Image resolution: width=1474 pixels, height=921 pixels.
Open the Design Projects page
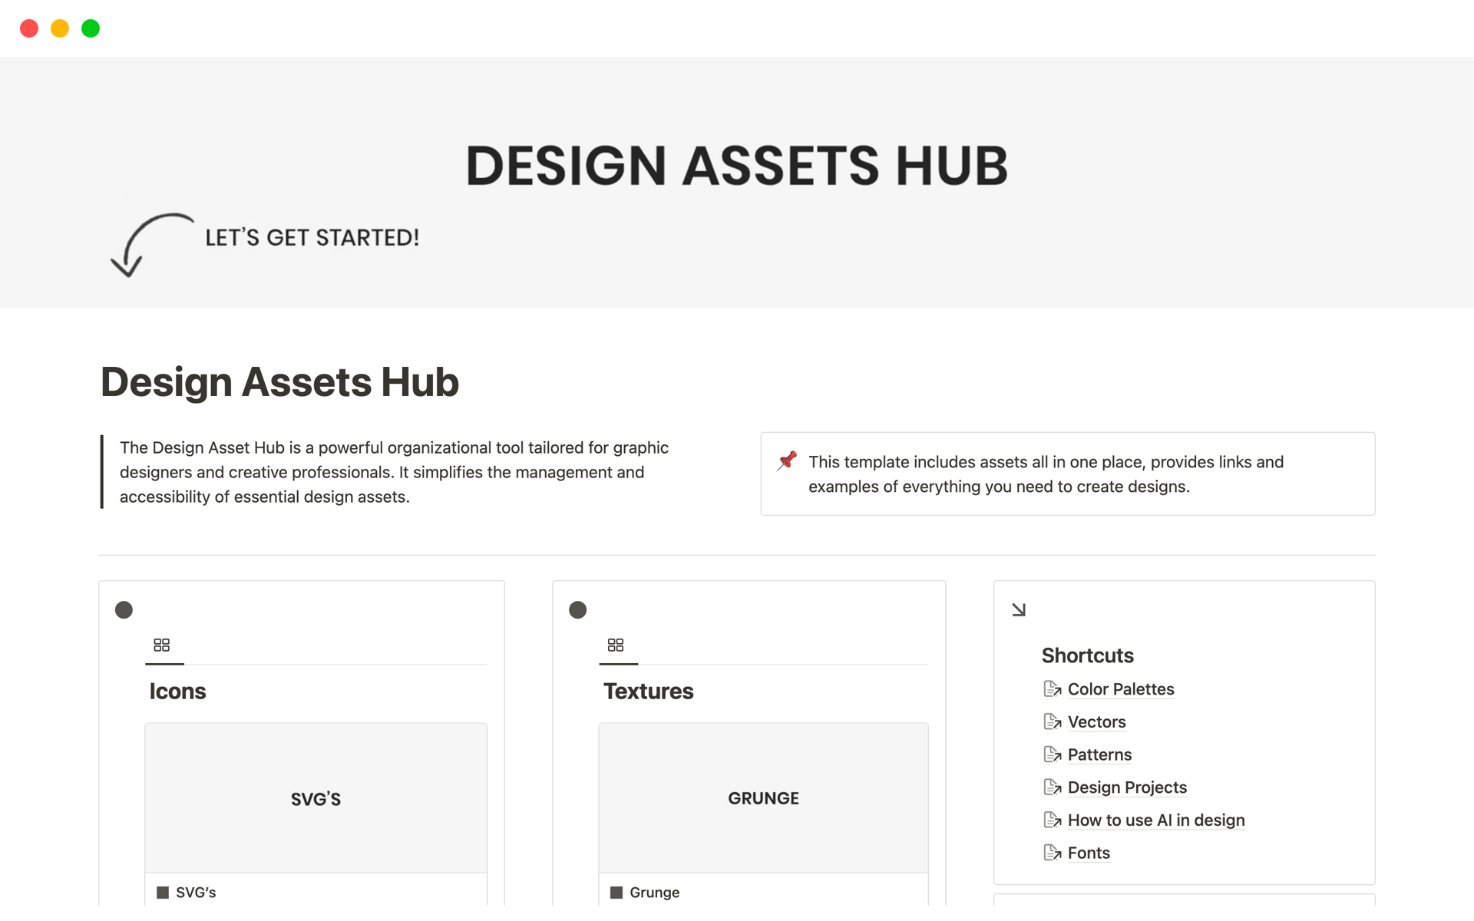[1126, 787]
